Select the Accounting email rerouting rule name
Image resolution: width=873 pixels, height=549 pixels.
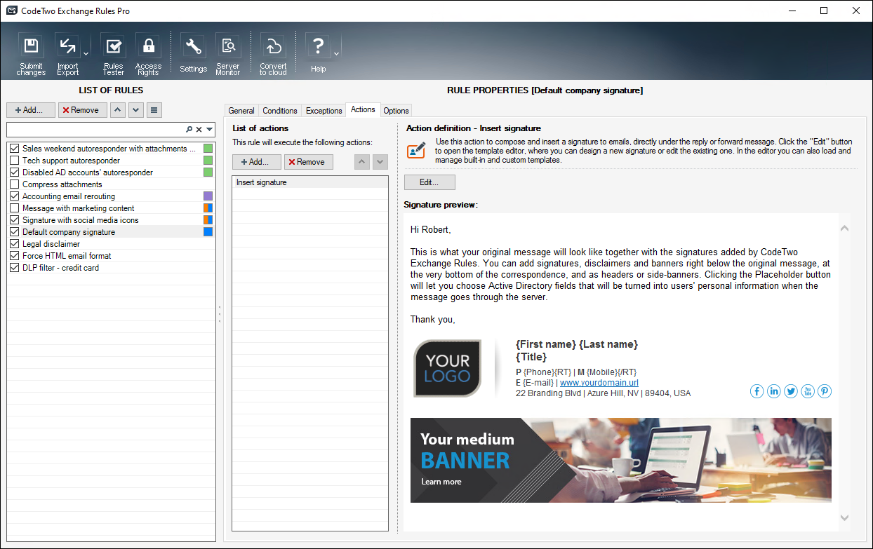pyautogui.click(x=69, y=196)
